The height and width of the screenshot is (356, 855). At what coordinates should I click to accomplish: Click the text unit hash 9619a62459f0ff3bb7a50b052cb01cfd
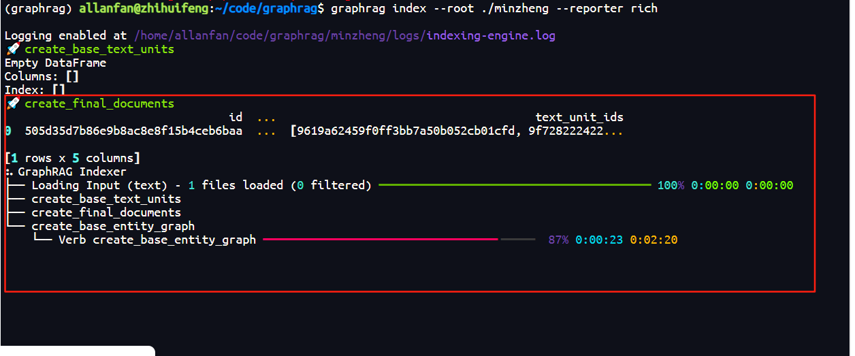(x=406, y=131)
